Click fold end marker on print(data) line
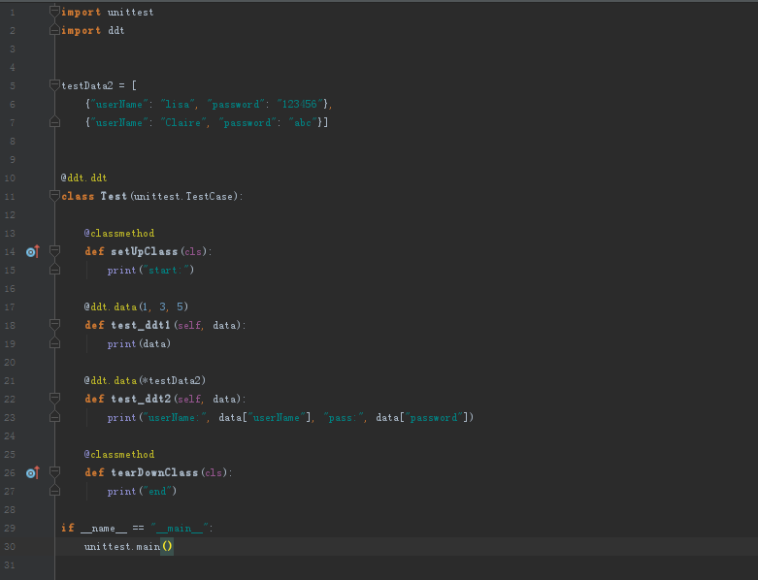758x580 pixels. (54, 343)
